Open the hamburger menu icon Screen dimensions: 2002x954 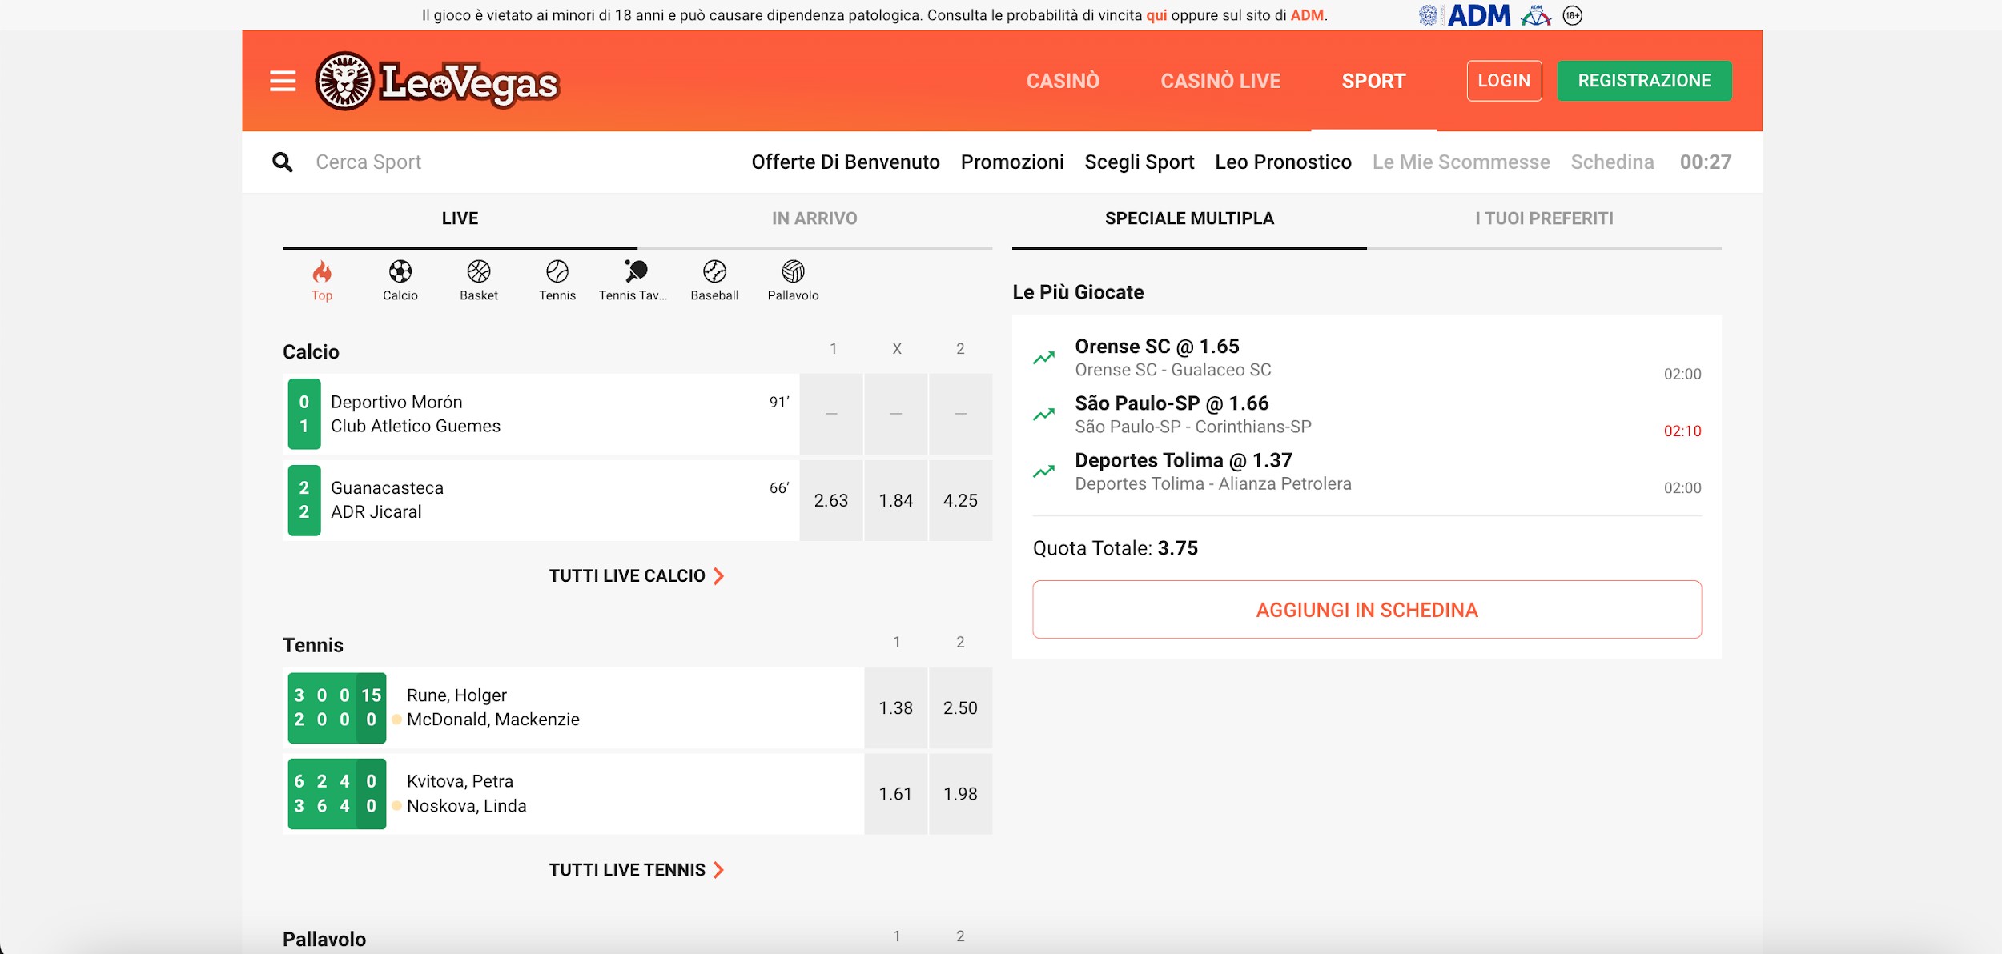click(283, 81)
